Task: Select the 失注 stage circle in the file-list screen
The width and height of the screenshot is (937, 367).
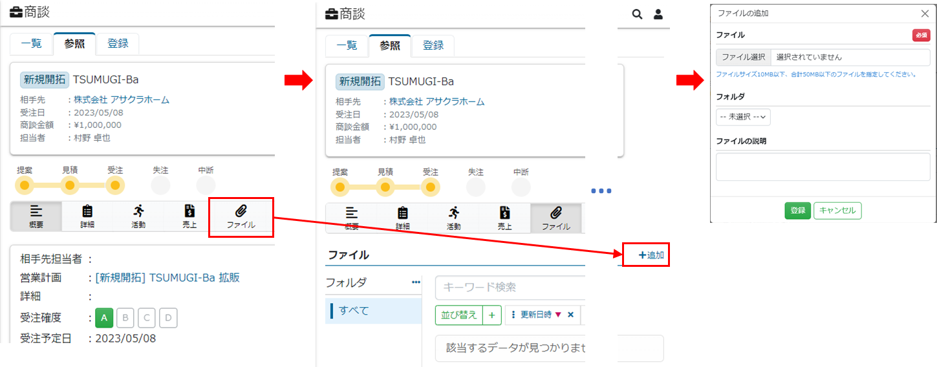Action: tap(475, 187)
